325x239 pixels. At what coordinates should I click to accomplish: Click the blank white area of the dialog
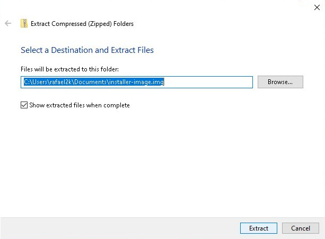tap(159, 159)
